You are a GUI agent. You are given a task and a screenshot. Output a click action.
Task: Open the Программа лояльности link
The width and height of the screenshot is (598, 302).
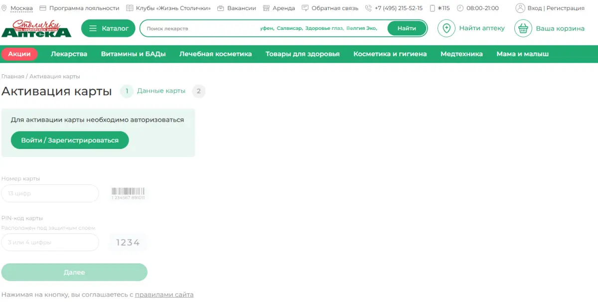pos(84,8)
